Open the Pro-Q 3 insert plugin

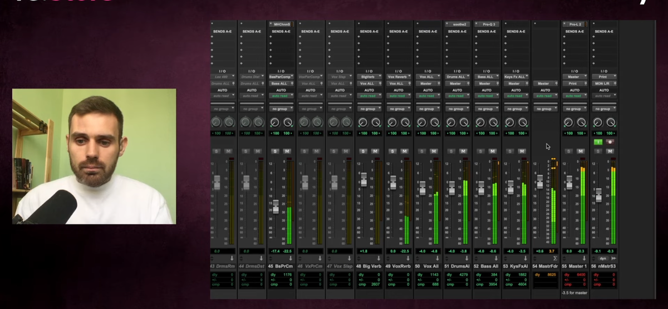pos(486,24)
